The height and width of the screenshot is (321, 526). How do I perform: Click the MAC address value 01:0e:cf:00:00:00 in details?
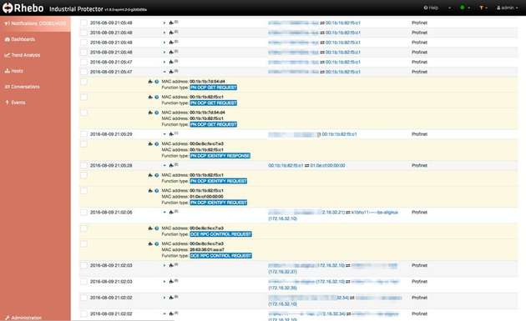(207, 197)
